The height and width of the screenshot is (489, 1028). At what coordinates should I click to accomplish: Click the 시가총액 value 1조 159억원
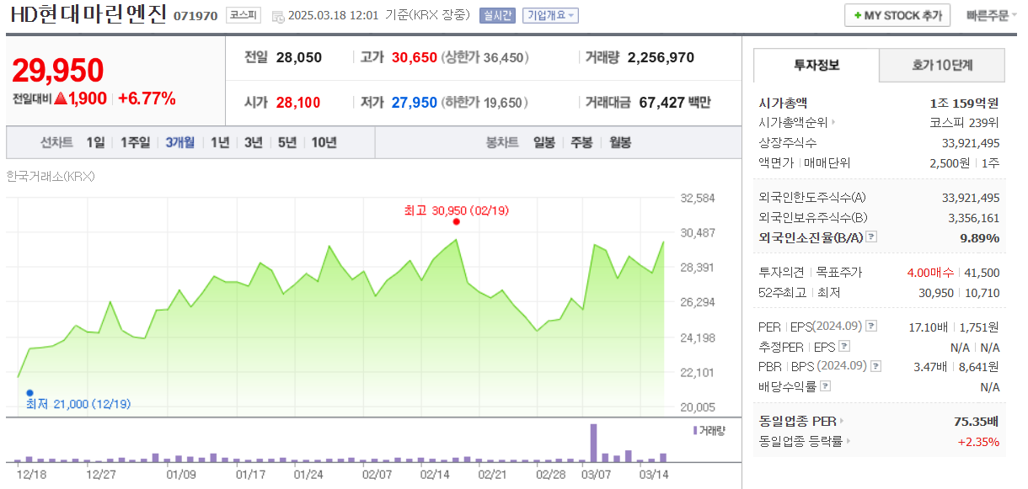965,103
